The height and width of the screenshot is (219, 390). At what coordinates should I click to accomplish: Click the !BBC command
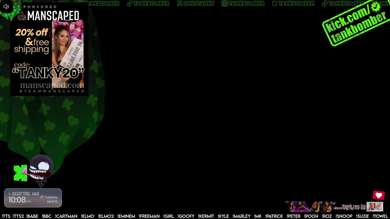point(47,216)
